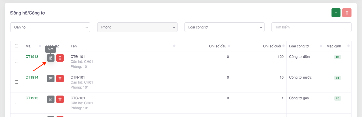Screen dimensions: 362x117
Task: Open the CT1915 meter code link
Action: 32,98
